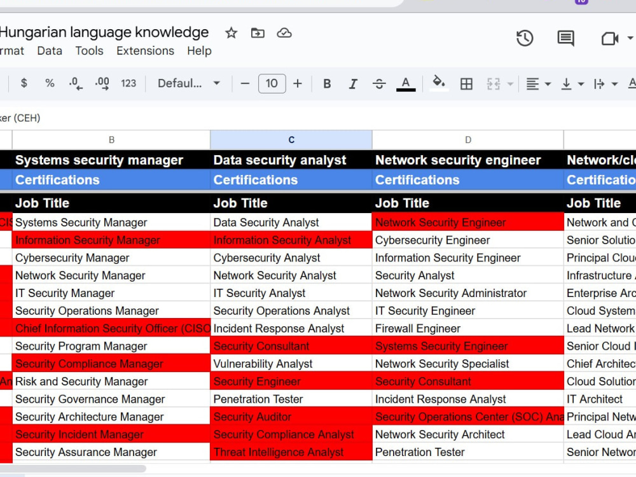Start a video call meeting
Screen dimensions: 636x477
pos(610,39)
